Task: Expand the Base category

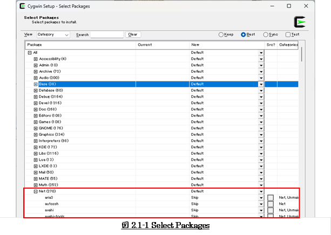Action: 36,84
